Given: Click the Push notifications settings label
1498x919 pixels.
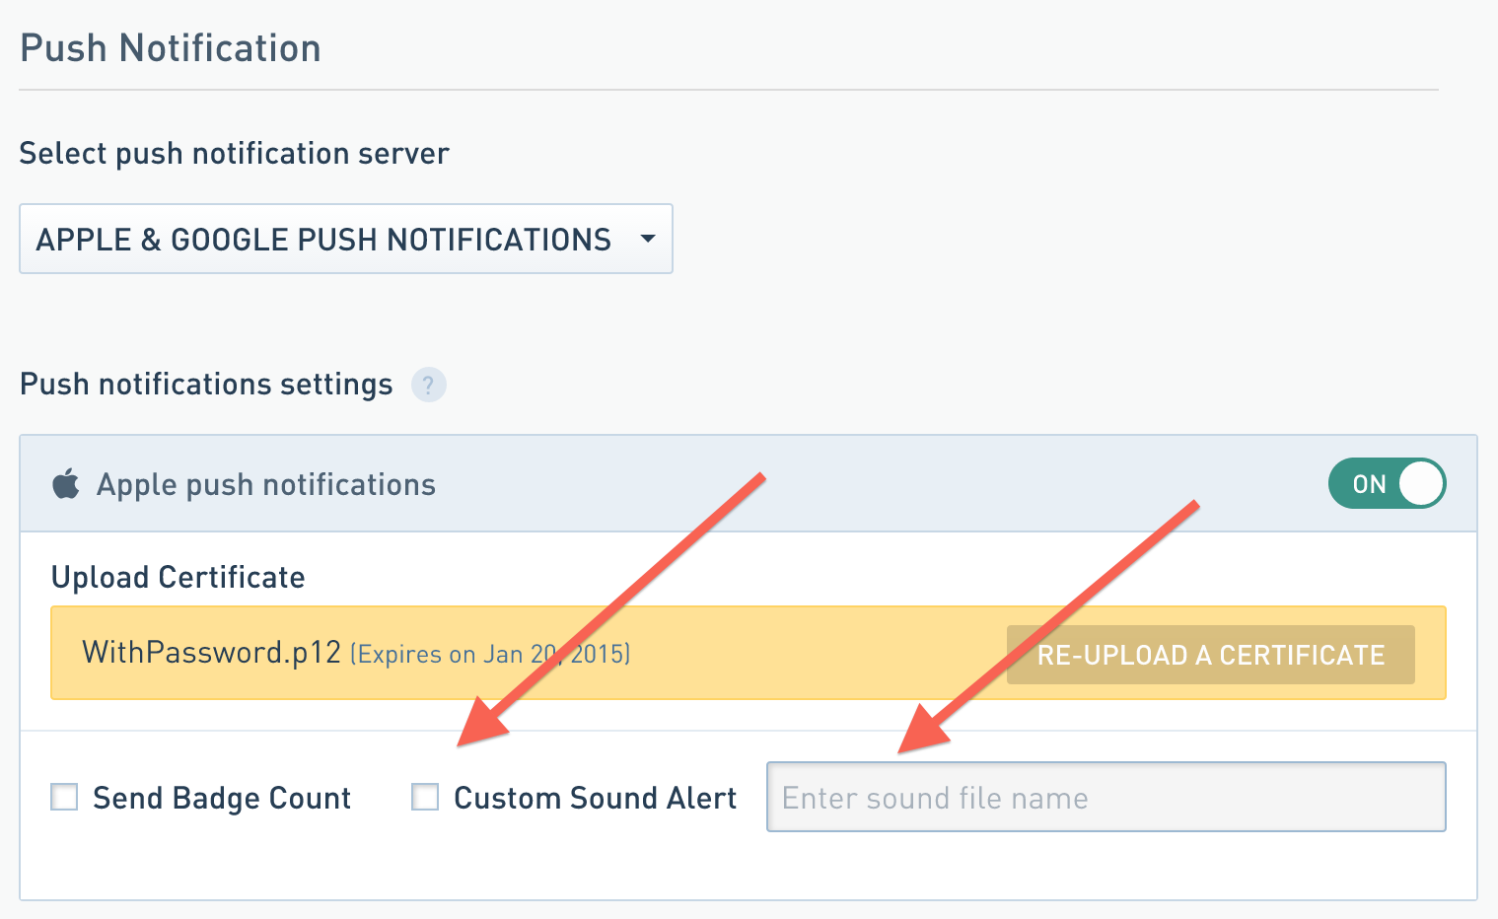Looking at the screenshot, I should coord(206,385).
